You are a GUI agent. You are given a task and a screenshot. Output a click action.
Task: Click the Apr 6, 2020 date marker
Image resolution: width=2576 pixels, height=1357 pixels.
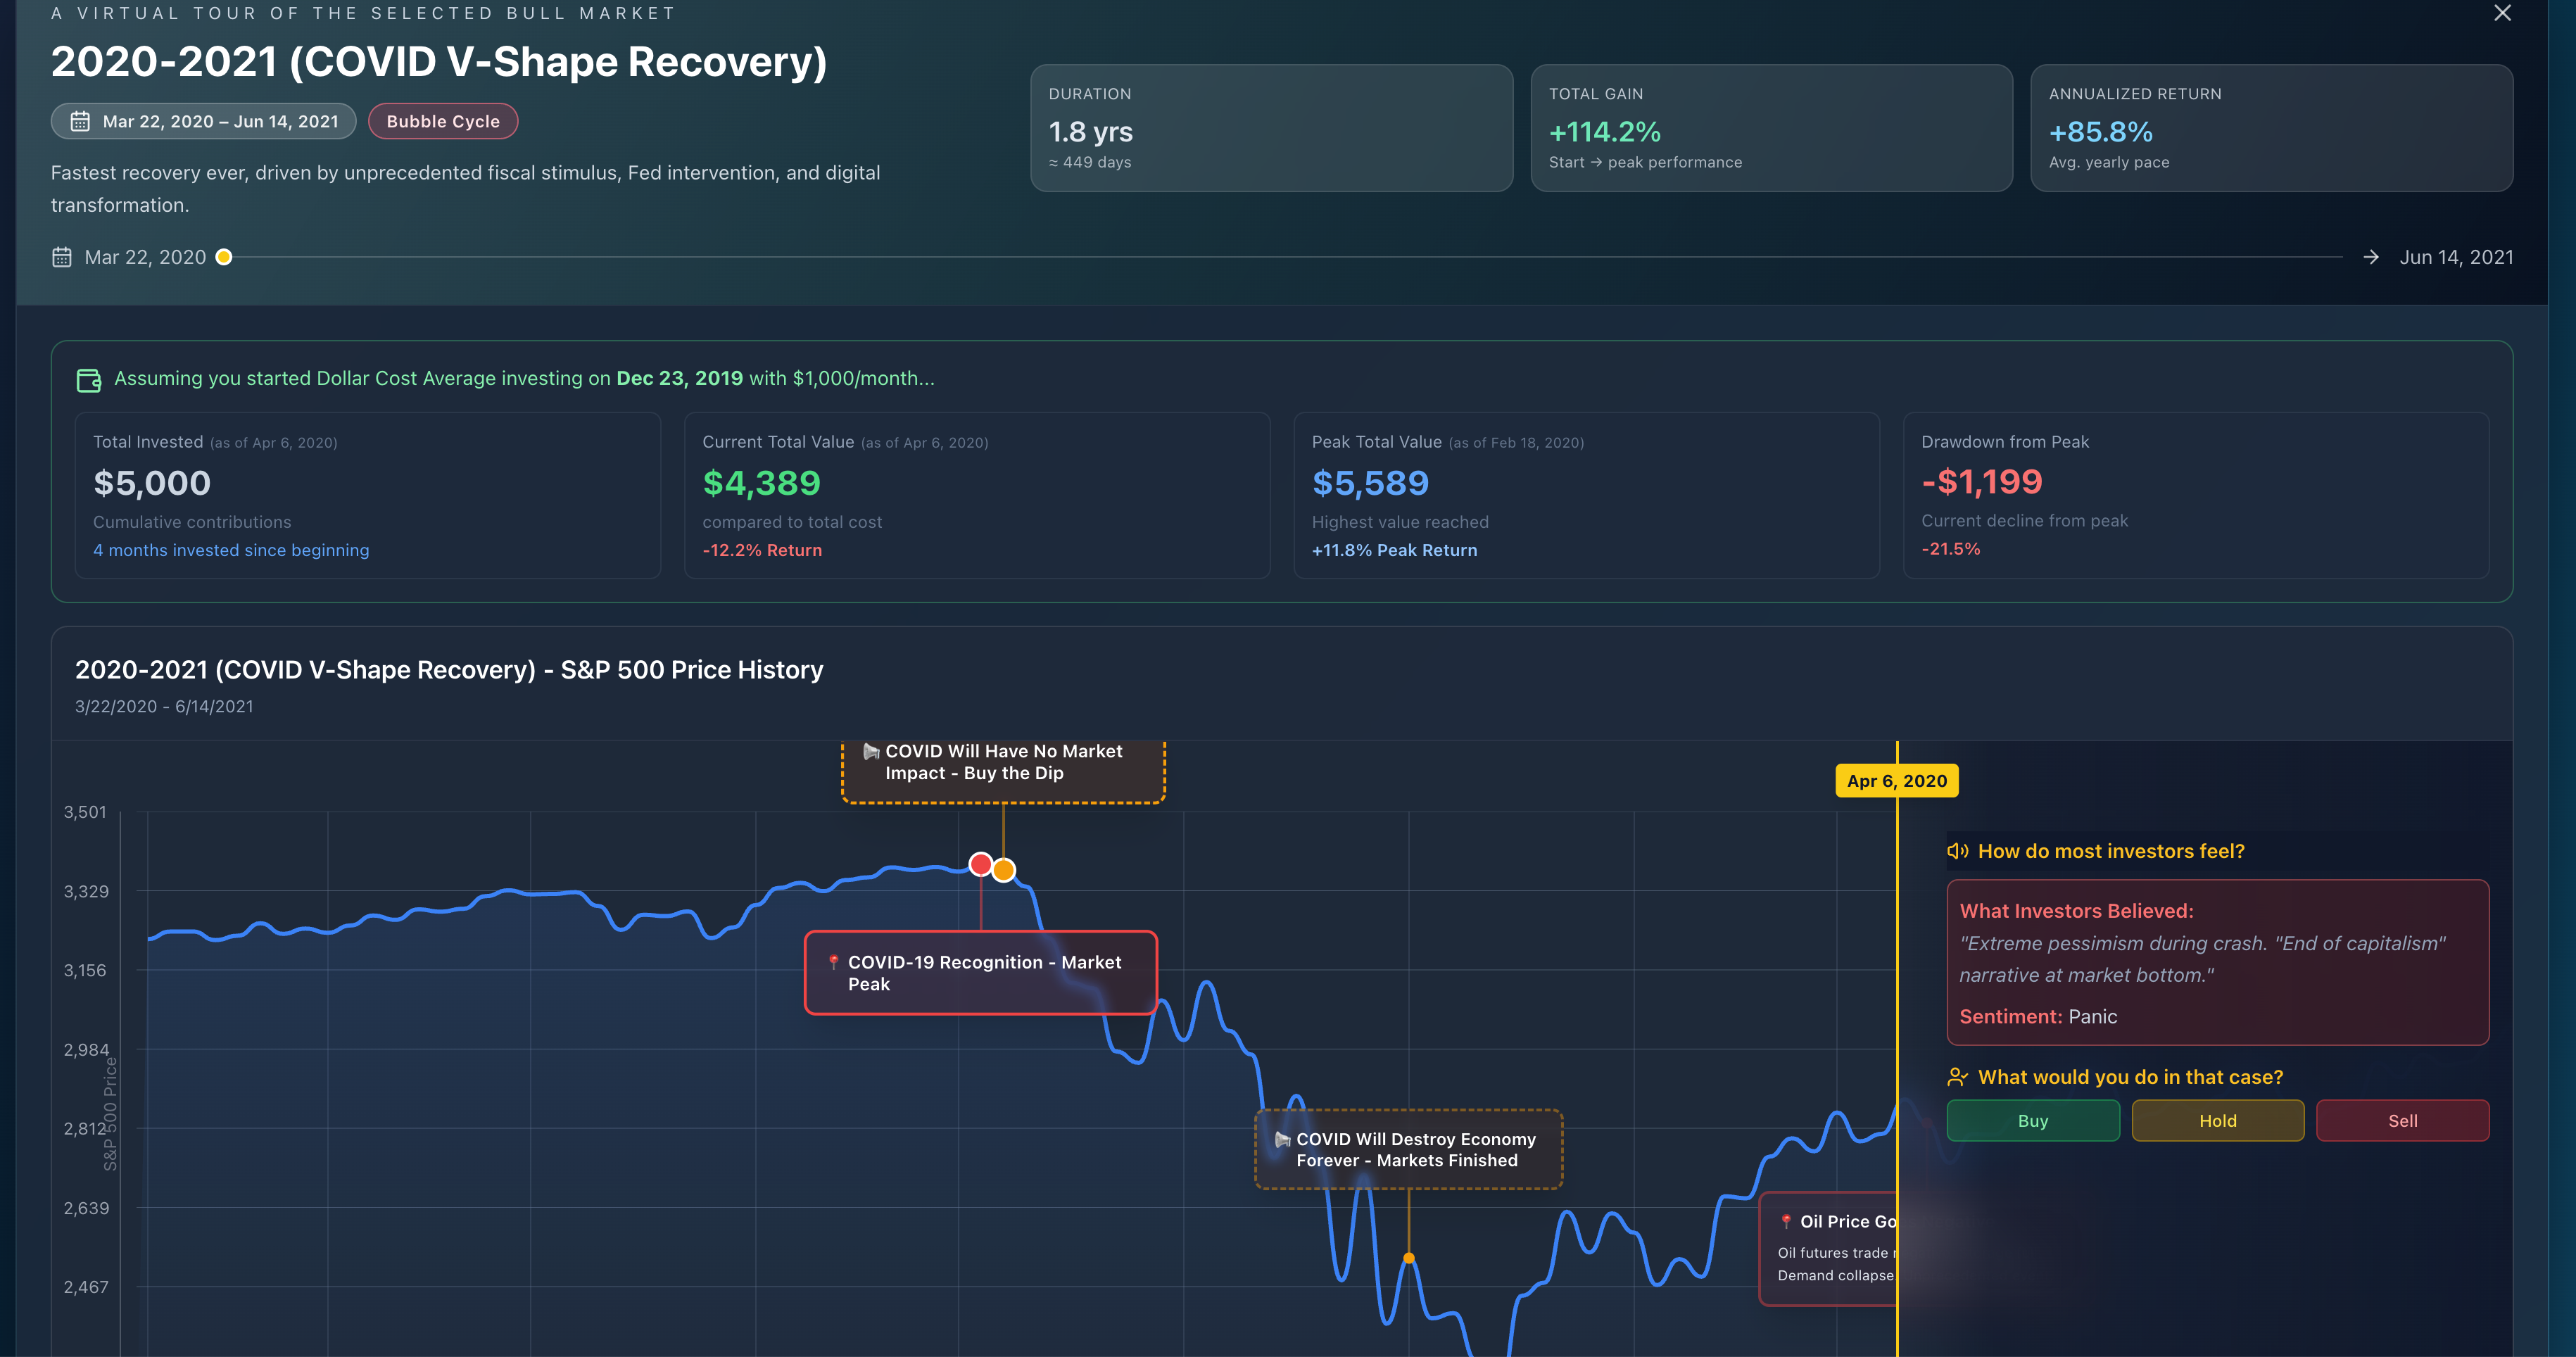pyautogui.click(x=1896, y=781)
